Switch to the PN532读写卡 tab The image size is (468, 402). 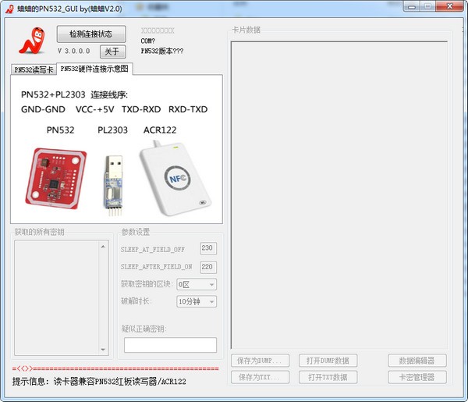click(34, 70)
